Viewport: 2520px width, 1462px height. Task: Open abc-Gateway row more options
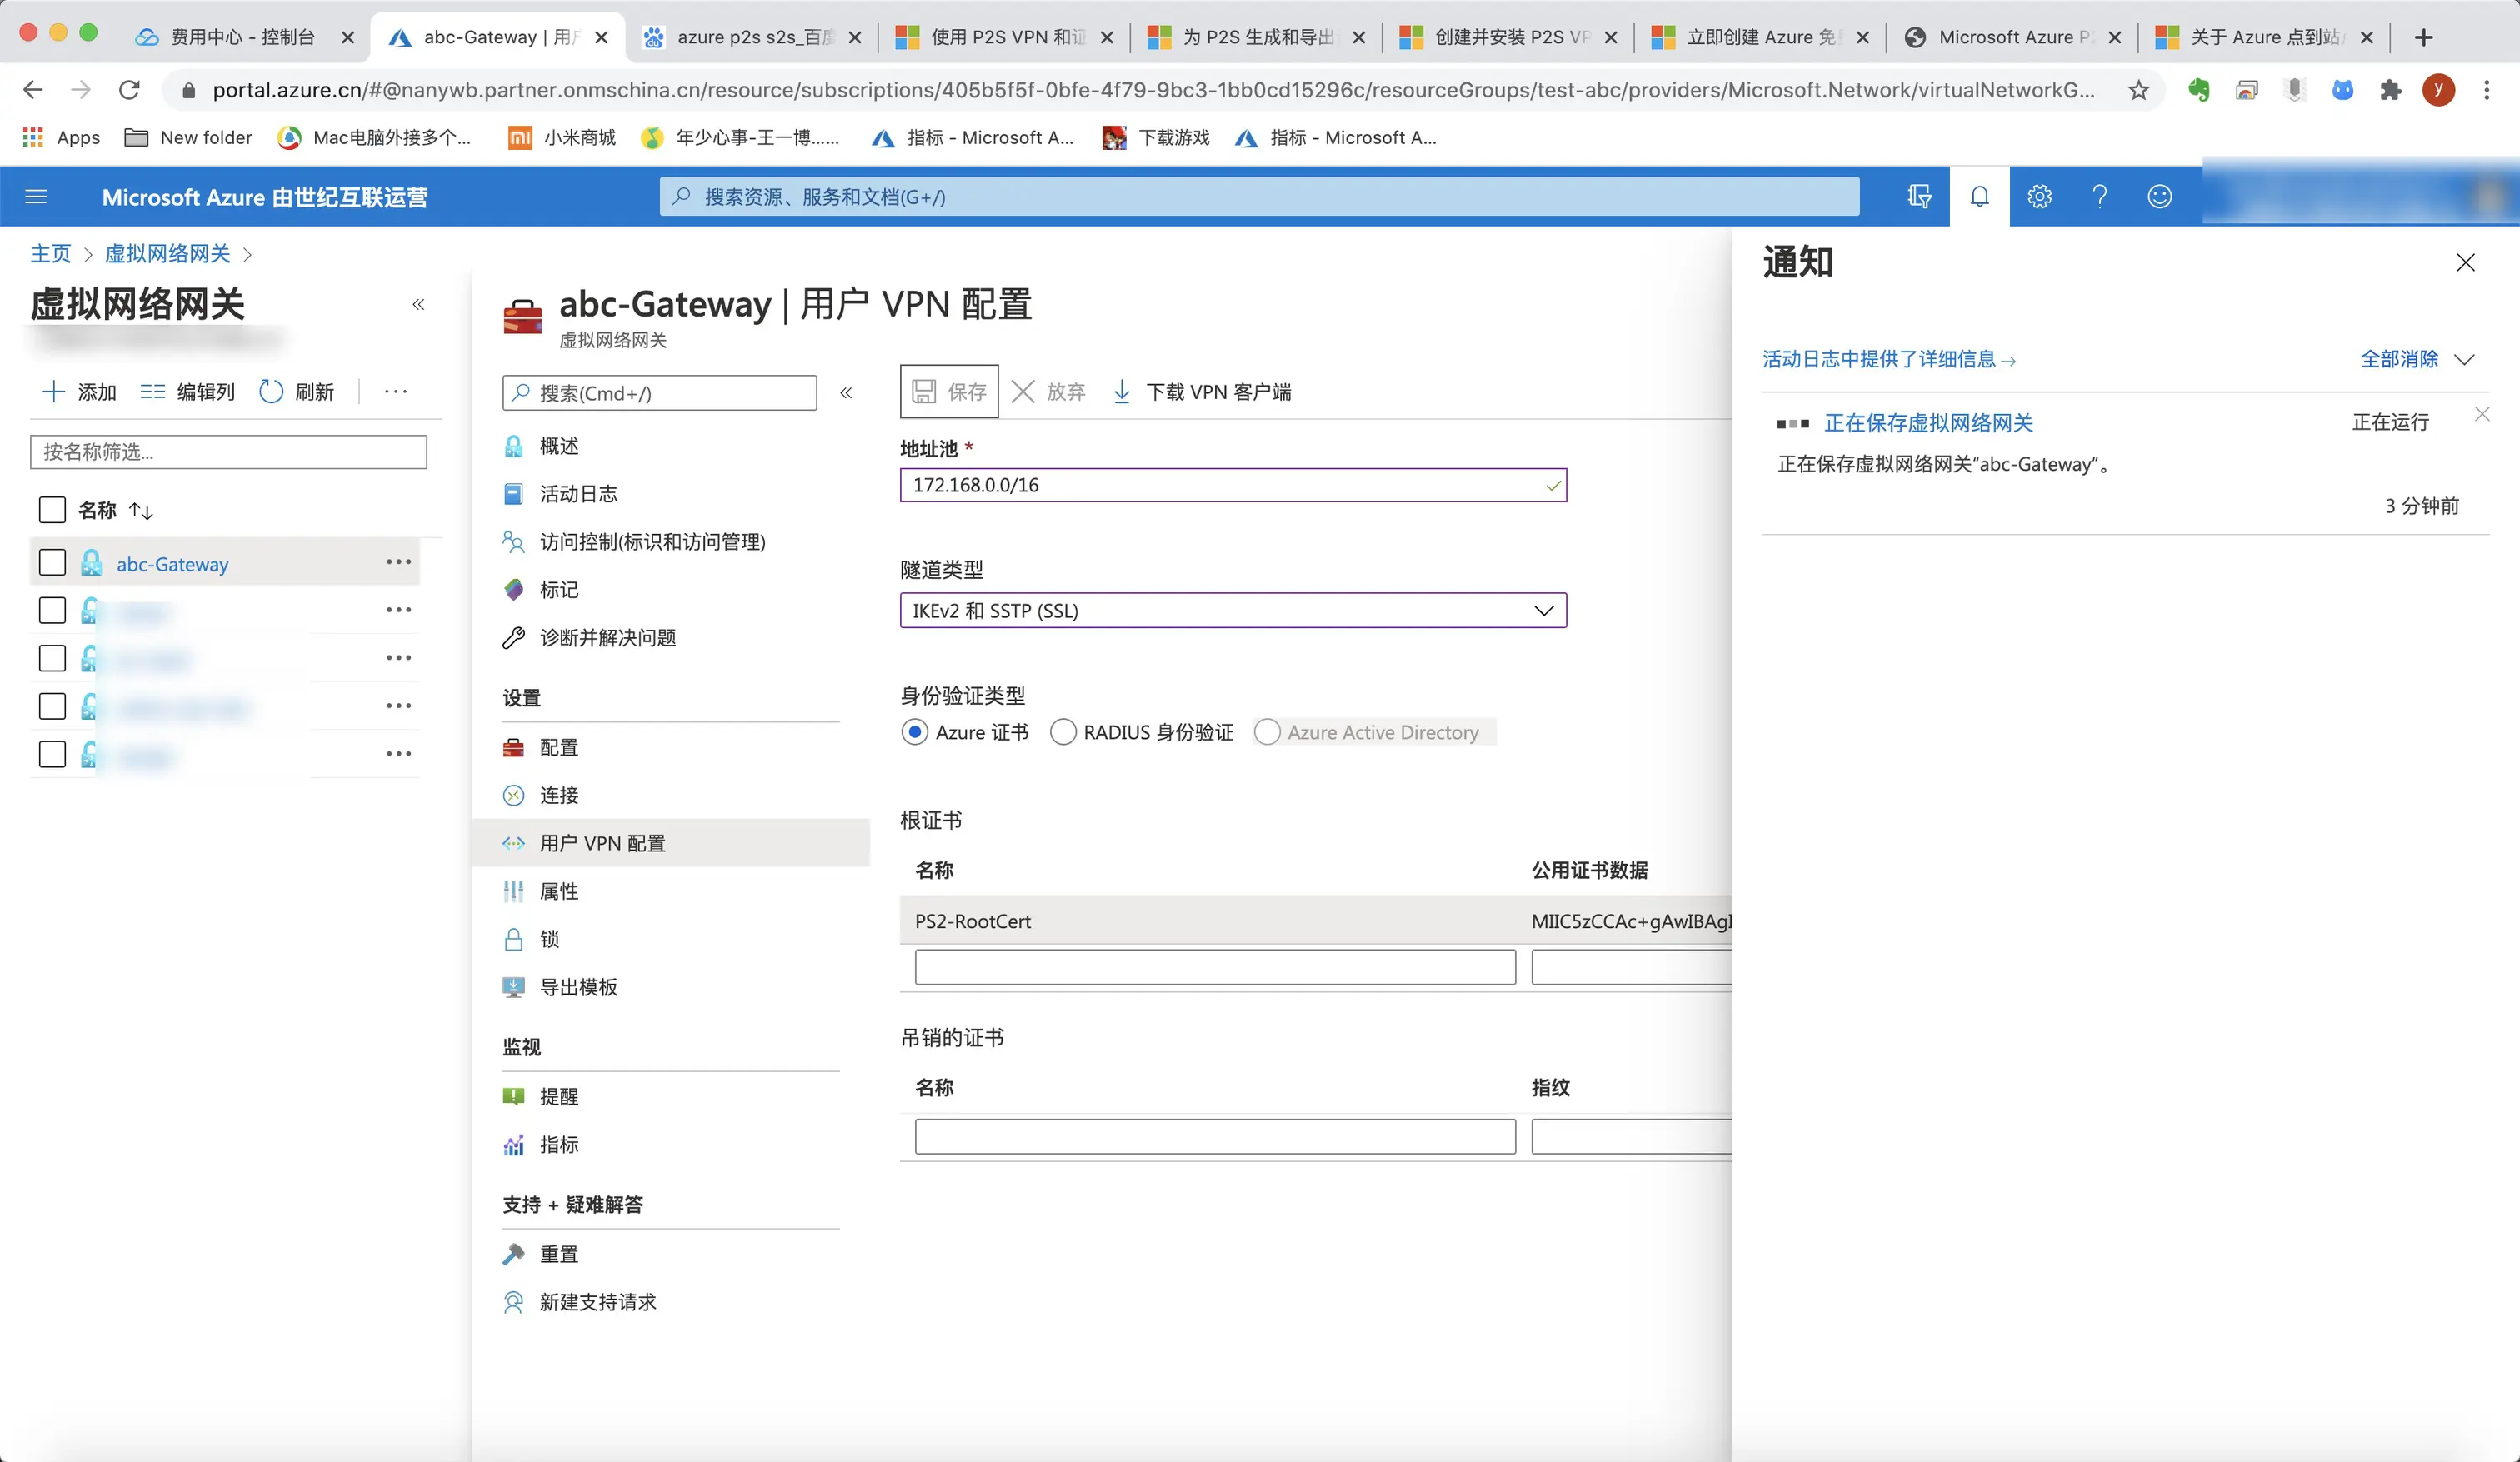[x=398, y=562]
